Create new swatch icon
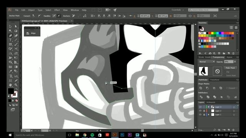This screenshot has height=138, width=246. [229, 53]
